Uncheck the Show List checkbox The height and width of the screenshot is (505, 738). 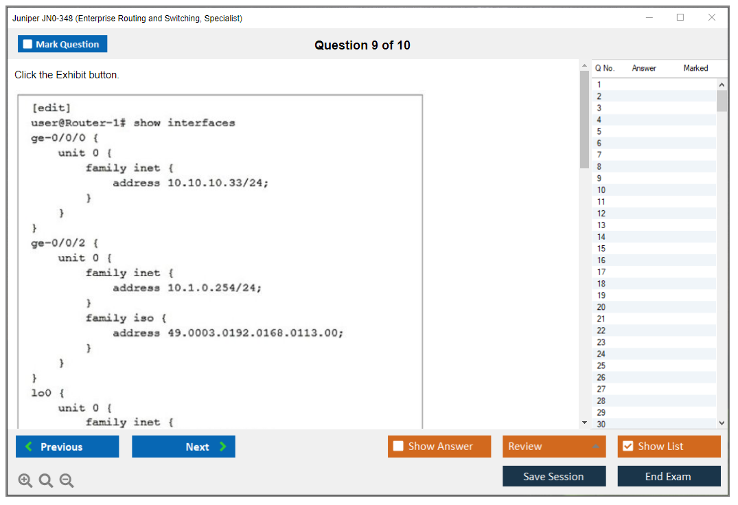(x=627, y=447)
